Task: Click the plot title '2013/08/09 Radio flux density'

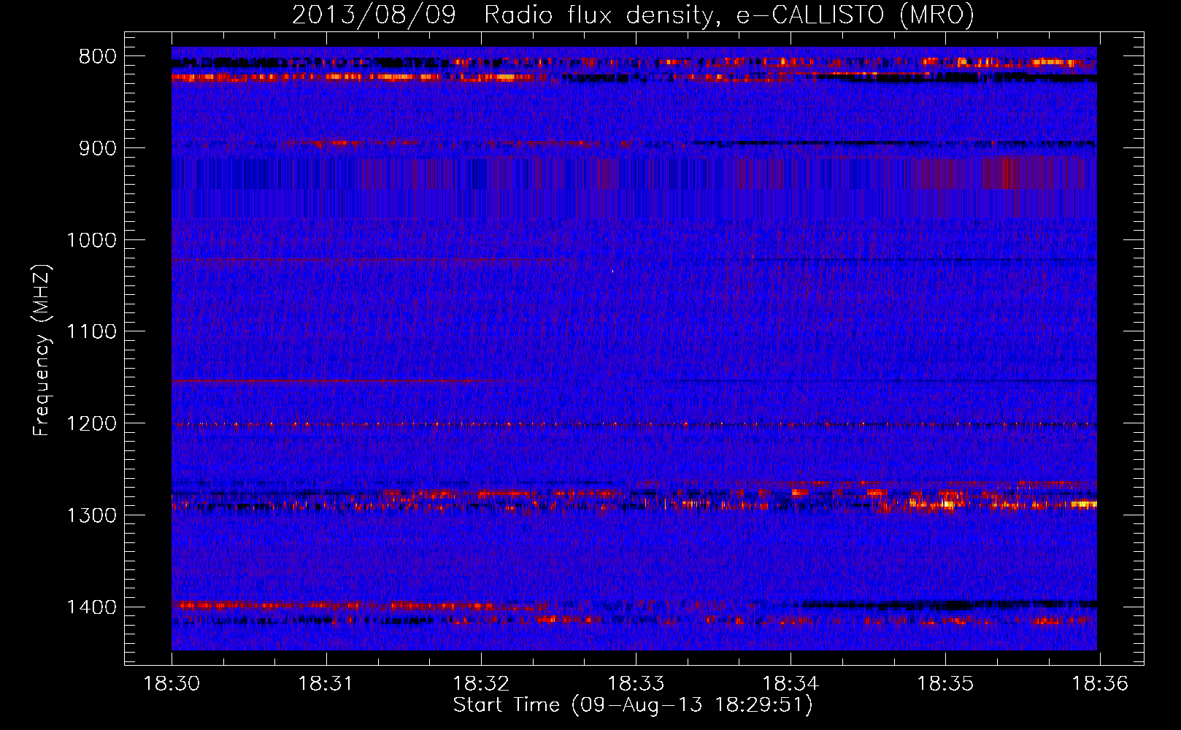Action: coord(633,15)
